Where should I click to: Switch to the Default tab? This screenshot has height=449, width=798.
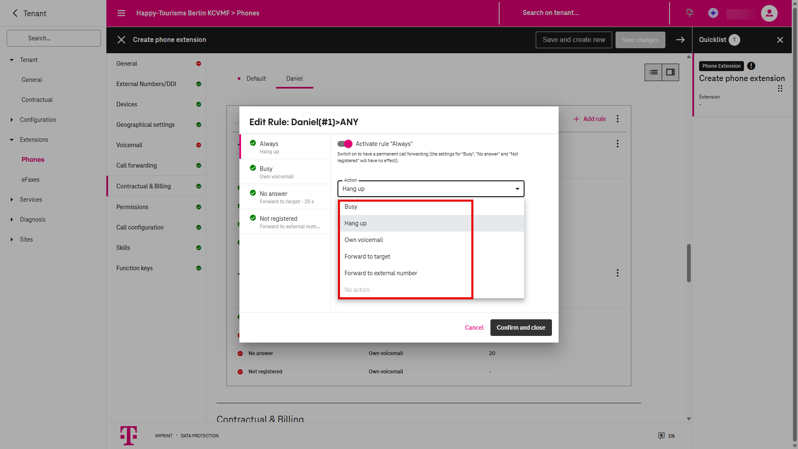pos(256,79)
